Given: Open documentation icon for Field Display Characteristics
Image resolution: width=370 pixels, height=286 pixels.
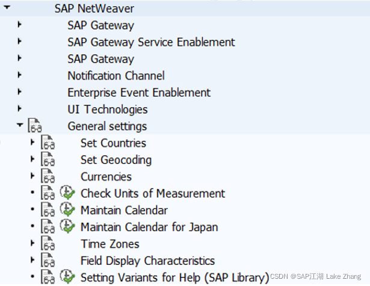Looking at the screenshot, I should coord(48,260).
